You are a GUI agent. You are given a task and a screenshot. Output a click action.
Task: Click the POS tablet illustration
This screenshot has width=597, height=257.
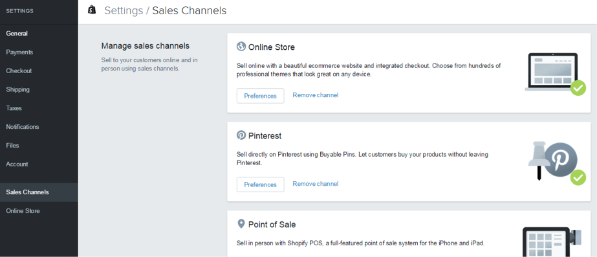click(x=552, y=241)
